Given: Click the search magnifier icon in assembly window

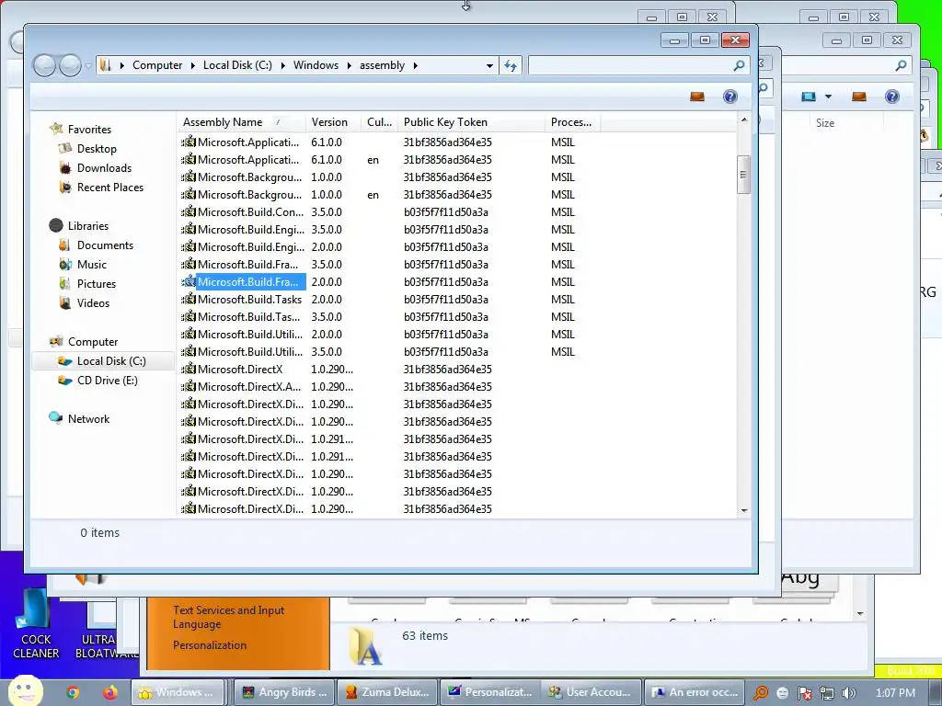Looking at the screenshot, I should click(739, 65).
